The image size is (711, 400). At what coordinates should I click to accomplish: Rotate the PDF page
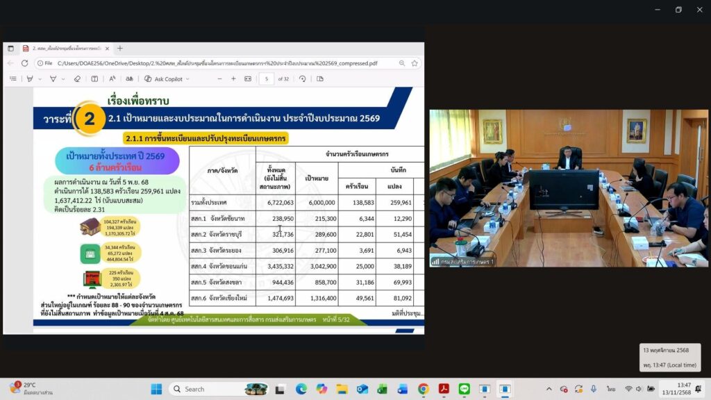pyautogui.click(x=302, y=79)
